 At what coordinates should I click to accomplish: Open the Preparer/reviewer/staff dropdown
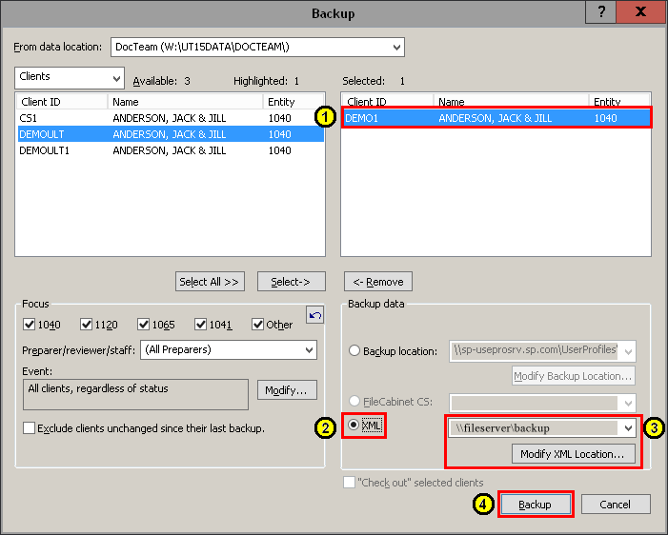tap(307, 350)
